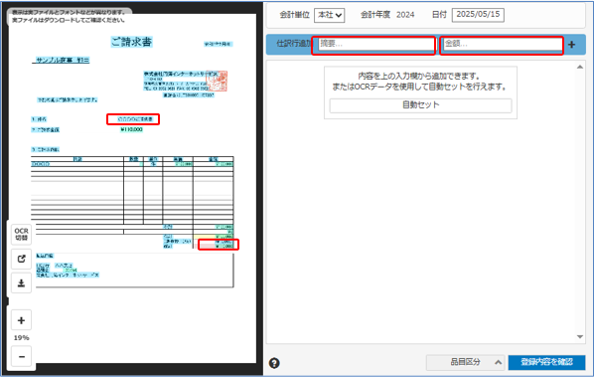This screenshot has height=377, width=594.
Task: Focus the 金額 input field
Action: pos(503,44)
